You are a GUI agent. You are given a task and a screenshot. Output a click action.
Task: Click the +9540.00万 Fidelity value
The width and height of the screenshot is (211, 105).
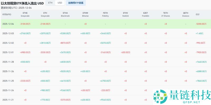pyautogui.click(x=105, y=100)
